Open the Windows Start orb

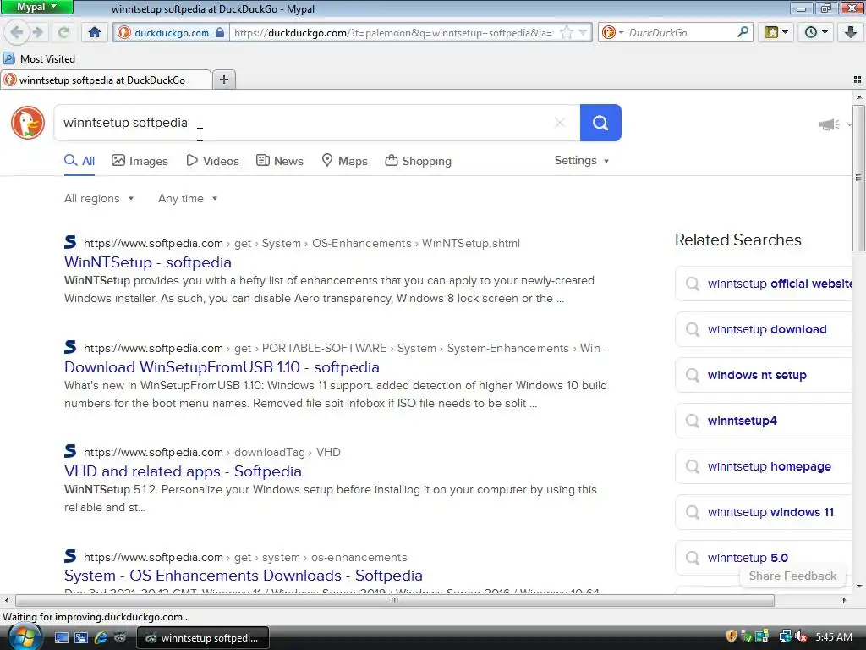25,637
